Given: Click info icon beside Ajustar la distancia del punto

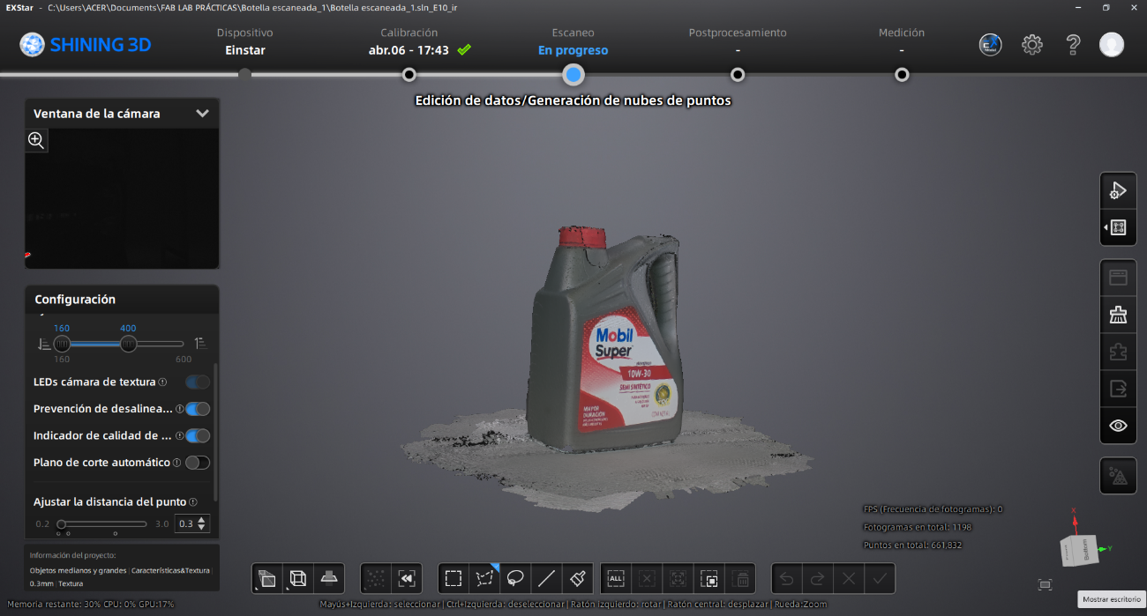Looking at the screenshot, I should [x=192, y=501].
